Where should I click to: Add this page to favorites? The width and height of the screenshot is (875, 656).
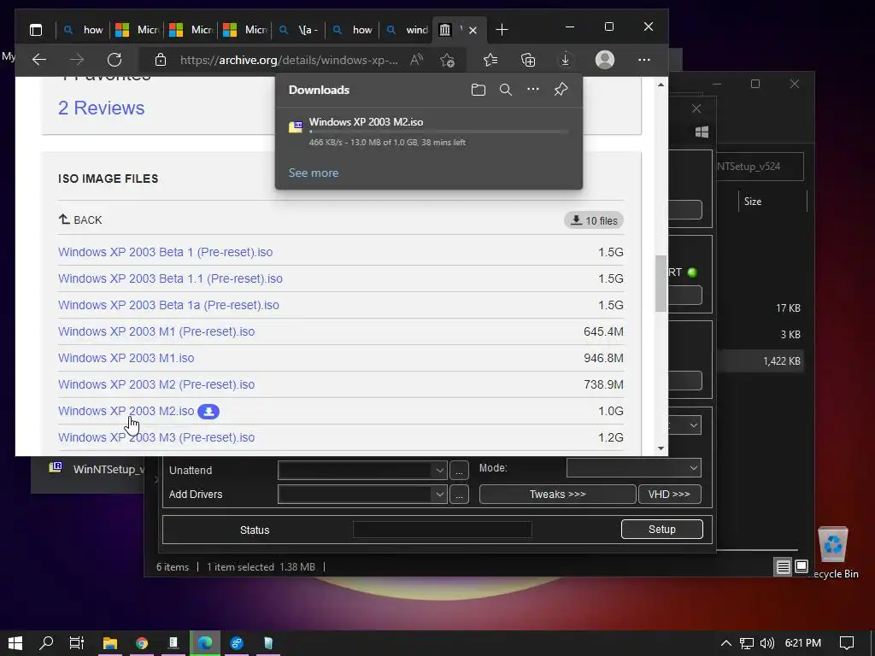tap(447, 60)
